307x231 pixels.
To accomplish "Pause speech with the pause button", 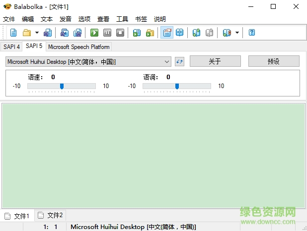I will click(x=107, y=33).
